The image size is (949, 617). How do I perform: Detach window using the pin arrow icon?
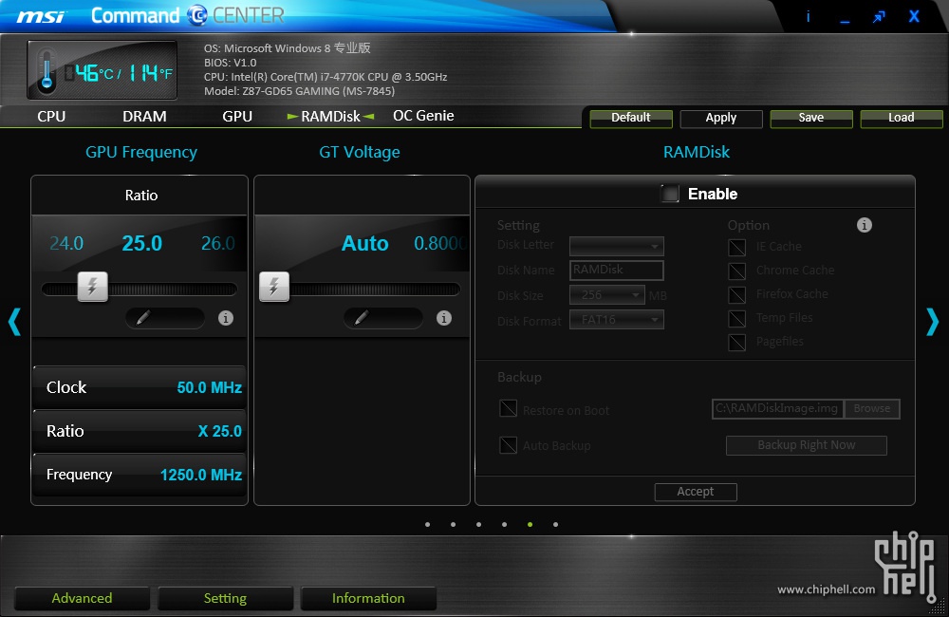tap(879, 16)
